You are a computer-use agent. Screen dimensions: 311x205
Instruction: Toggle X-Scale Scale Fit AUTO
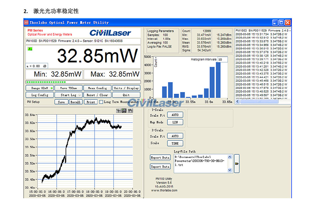[175, 136]
